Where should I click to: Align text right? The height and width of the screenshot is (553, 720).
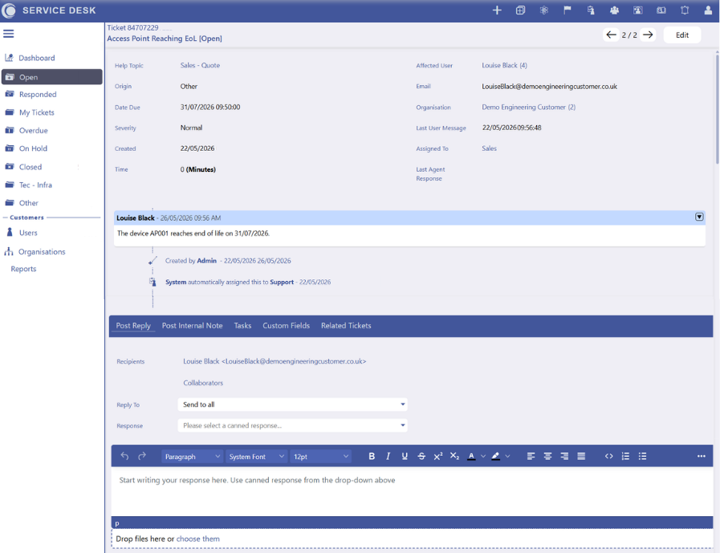pyautogui.click(x=564, y=456)
